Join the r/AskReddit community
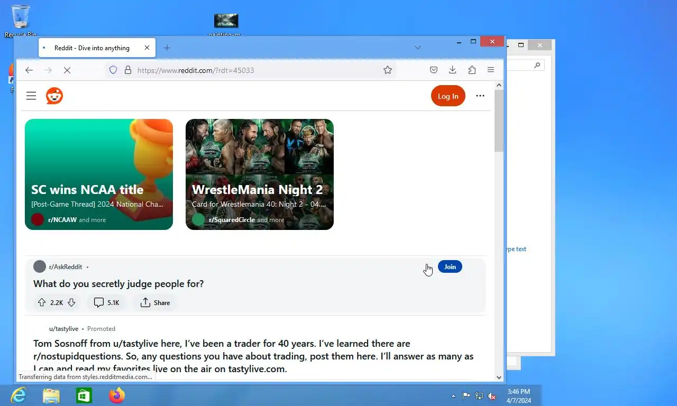Viewport: 677px width, 406px height. click(x=450, y=266)
